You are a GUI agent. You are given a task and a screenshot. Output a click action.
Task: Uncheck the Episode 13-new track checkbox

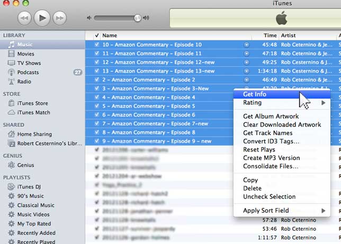[97, 71]
